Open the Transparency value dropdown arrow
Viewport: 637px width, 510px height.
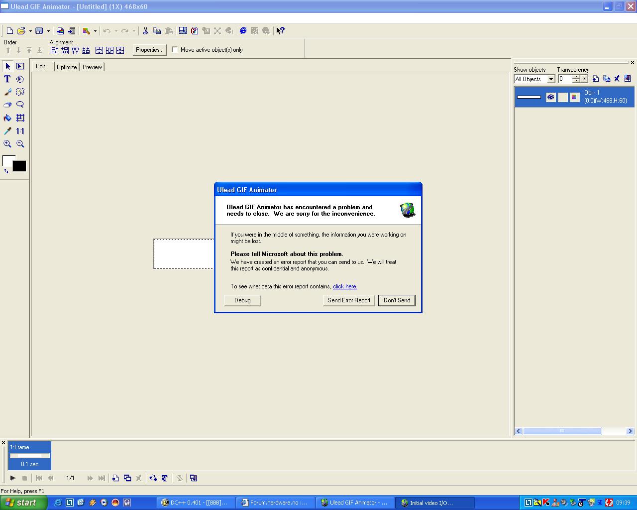(585, 79)
